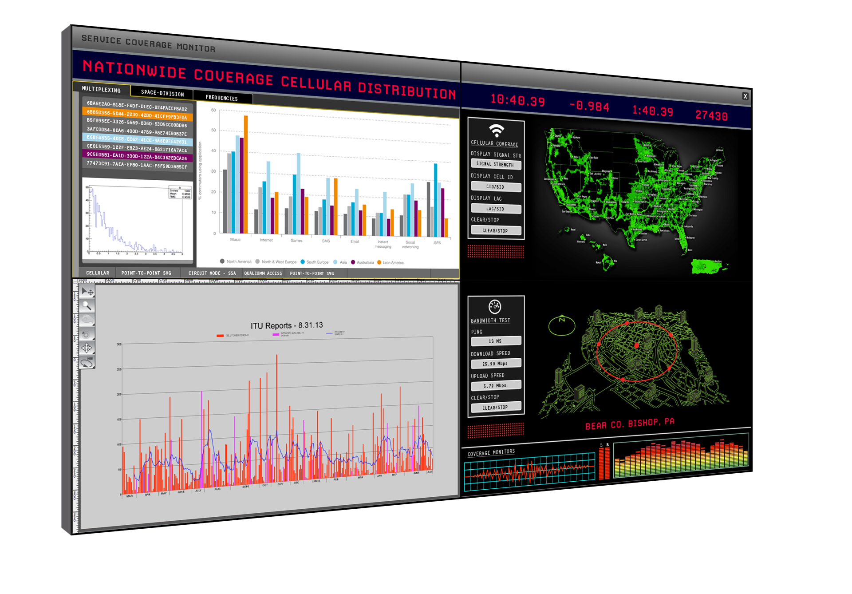Select the Qualcomm Access bottom tab
The width and height of the screenshot is (852, 594).
point(263,273)
